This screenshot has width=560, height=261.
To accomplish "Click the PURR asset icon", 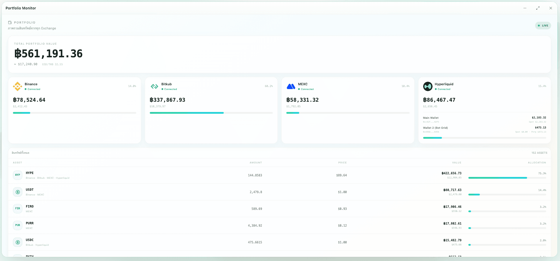I will [x=18, y=225].
